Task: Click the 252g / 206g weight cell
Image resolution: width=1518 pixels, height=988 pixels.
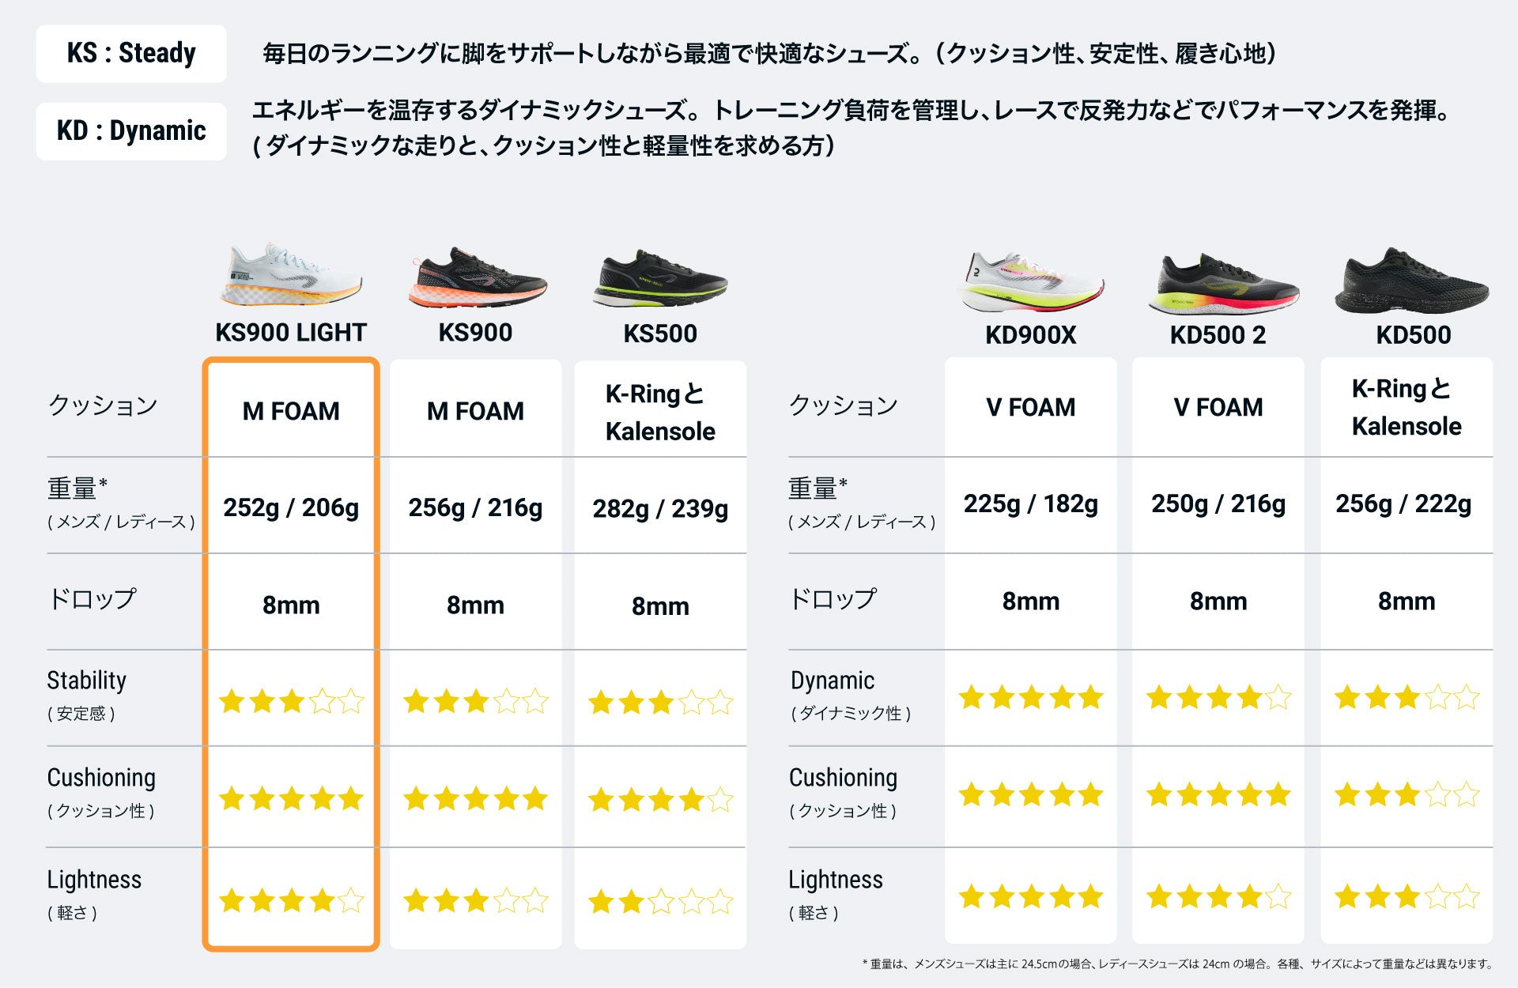Action: tap(291, 507)
